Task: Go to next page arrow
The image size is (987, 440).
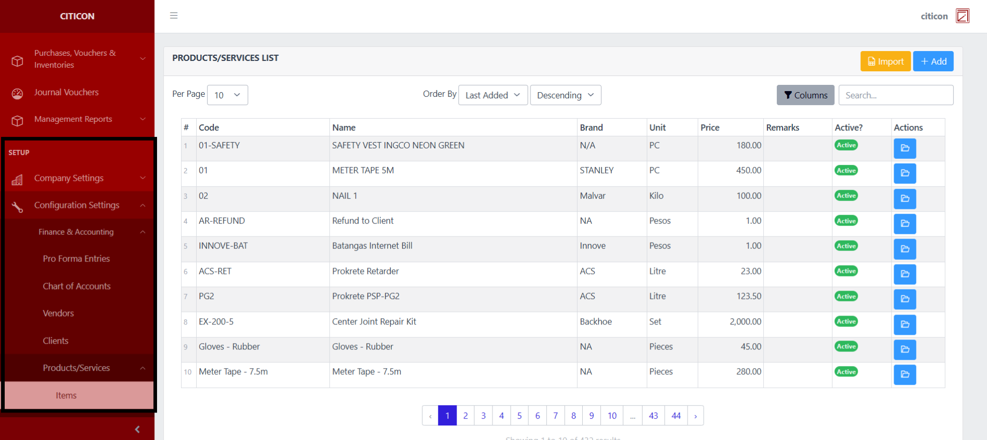Action: point(695,416)
